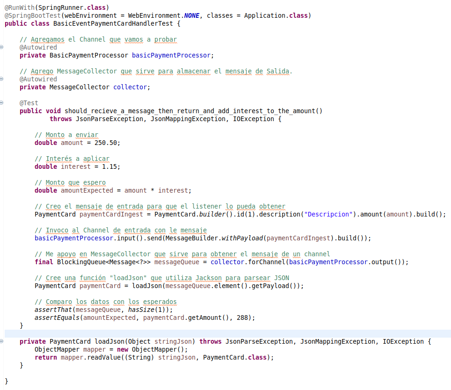Click the assertEquals call
This screenshot has width=451, height=390.
(57, 318)
